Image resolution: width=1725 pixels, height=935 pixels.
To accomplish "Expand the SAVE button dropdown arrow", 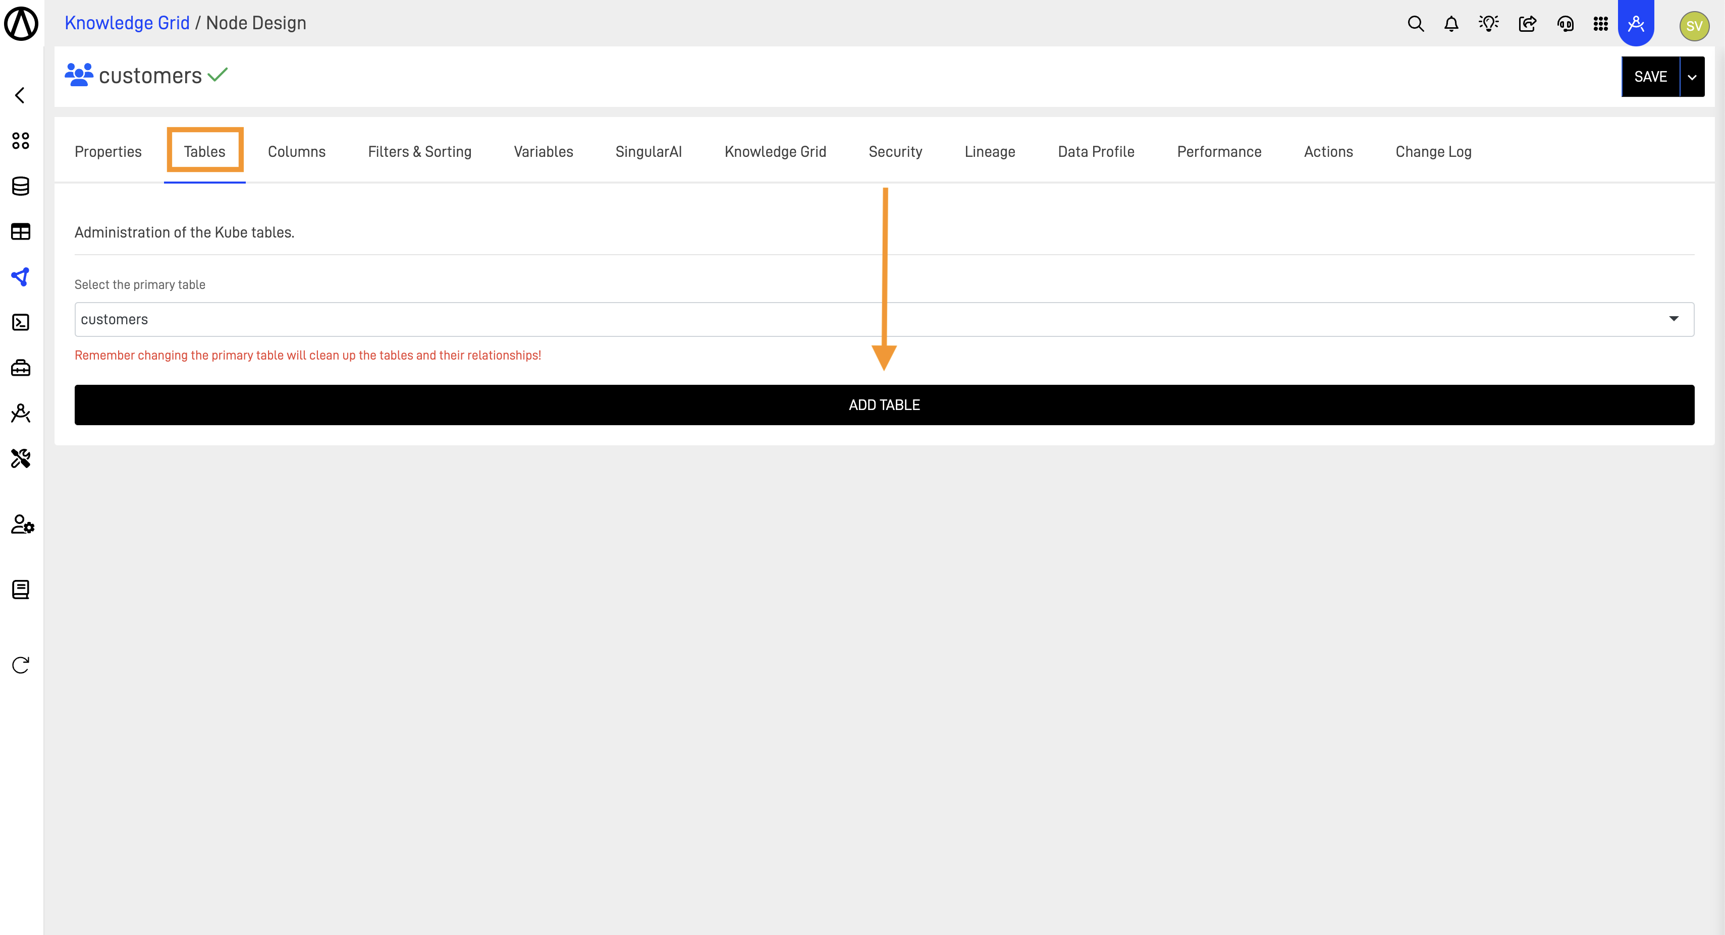I will coord(1692,77).
